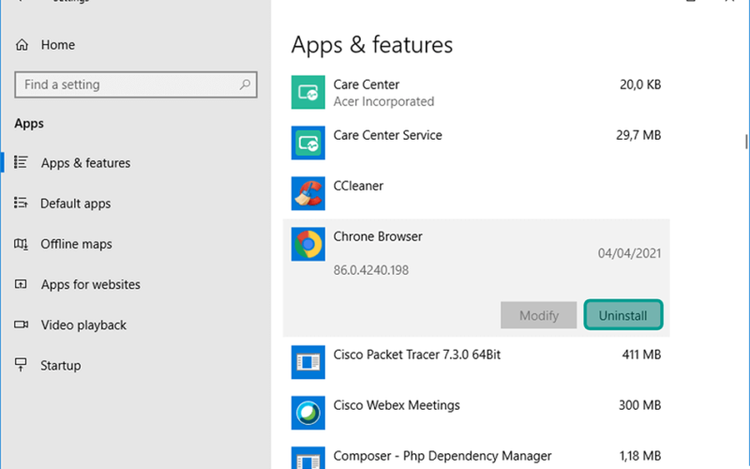Click the Apps & features list icon

coord(21,162)
